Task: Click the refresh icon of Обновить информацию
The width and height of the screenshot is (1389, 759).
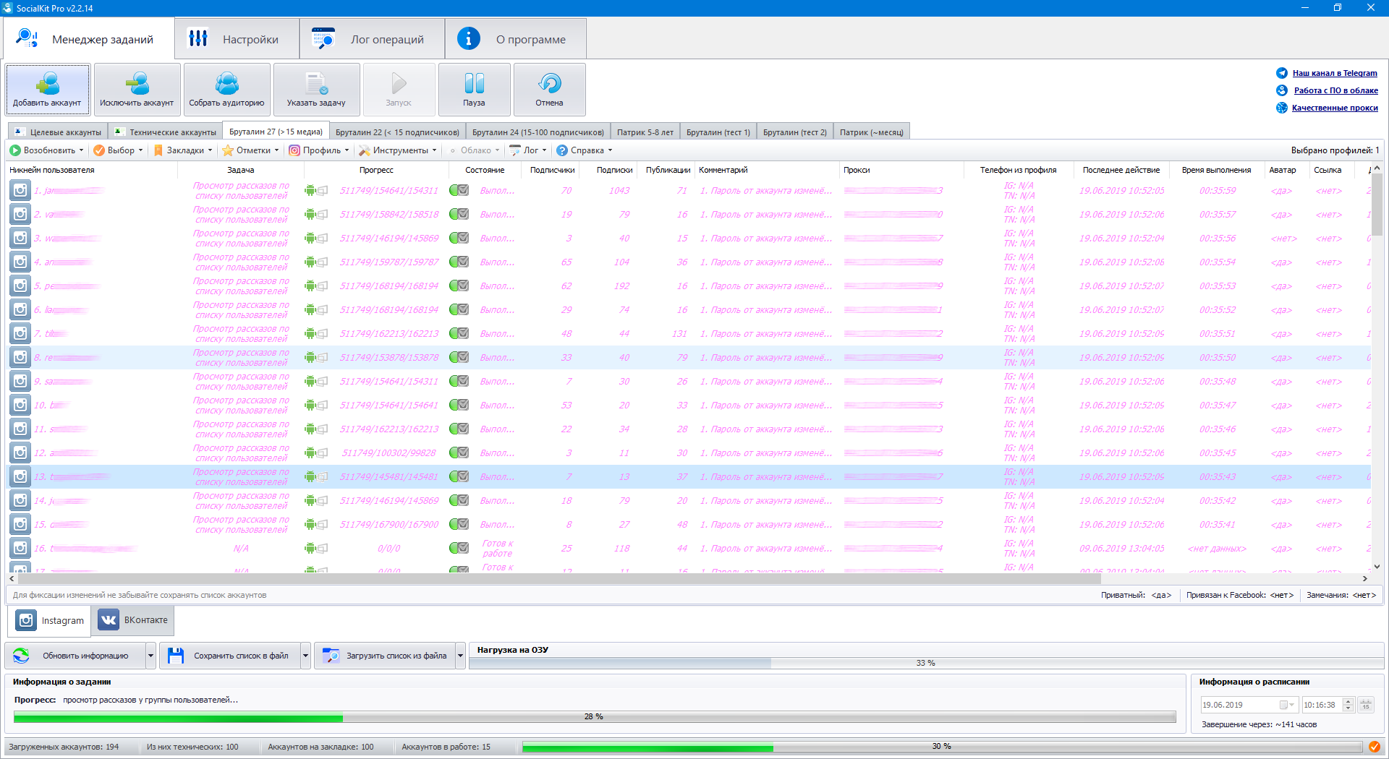Action: click(x=21, y=656)
